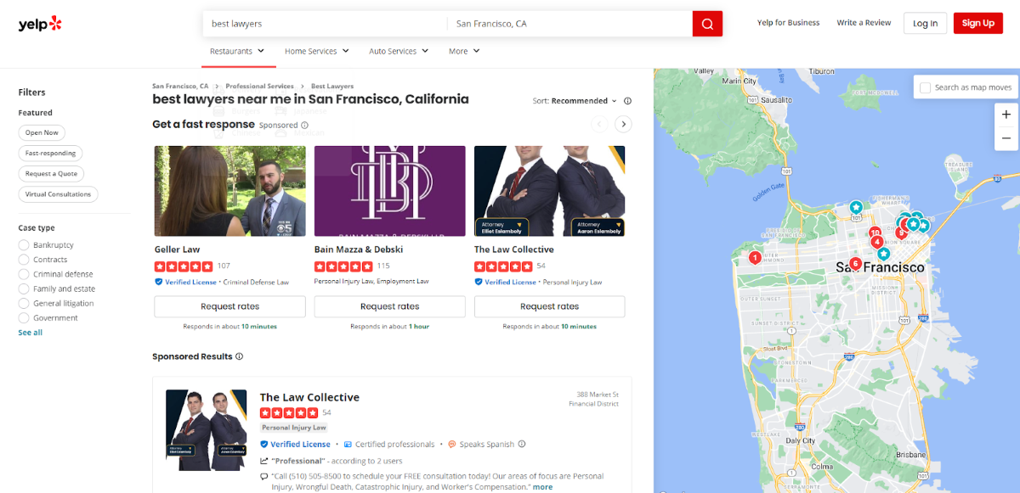Show previous sponsored carousel cards
The height and width of the screenshot is (493, 1020).
599,124
